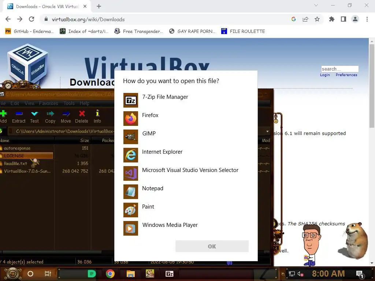The height and width of the screenshot is (281, 375).
Task: Click the Google icon in the address bar
Action: (x=294, y=19)
